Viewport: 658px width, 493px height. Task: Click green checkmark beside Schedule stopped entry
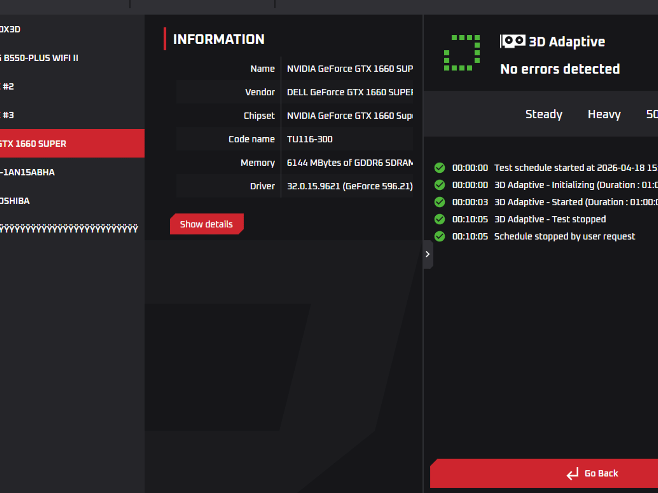pos(440,236)
